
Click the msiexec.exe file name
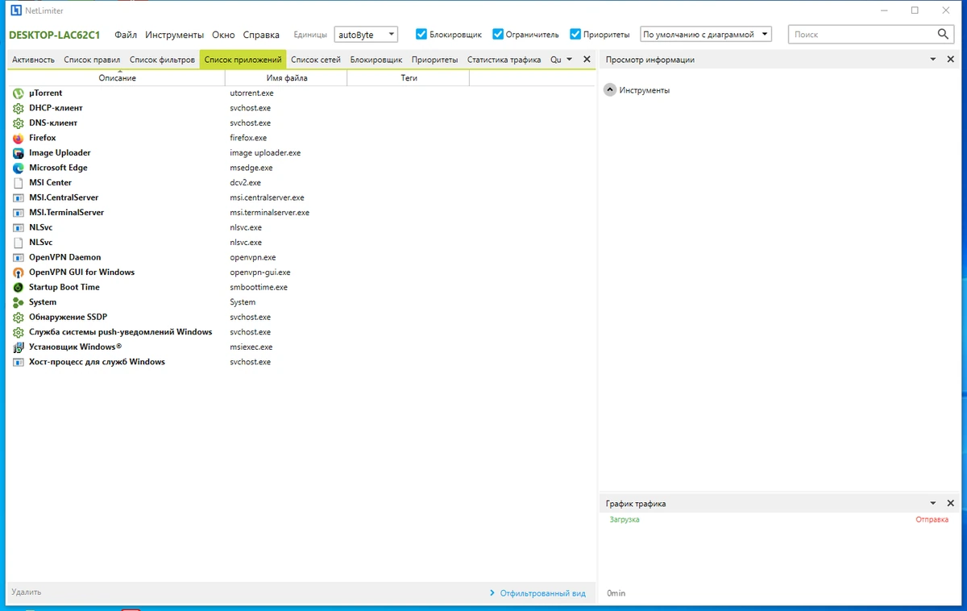pos(251,347)
